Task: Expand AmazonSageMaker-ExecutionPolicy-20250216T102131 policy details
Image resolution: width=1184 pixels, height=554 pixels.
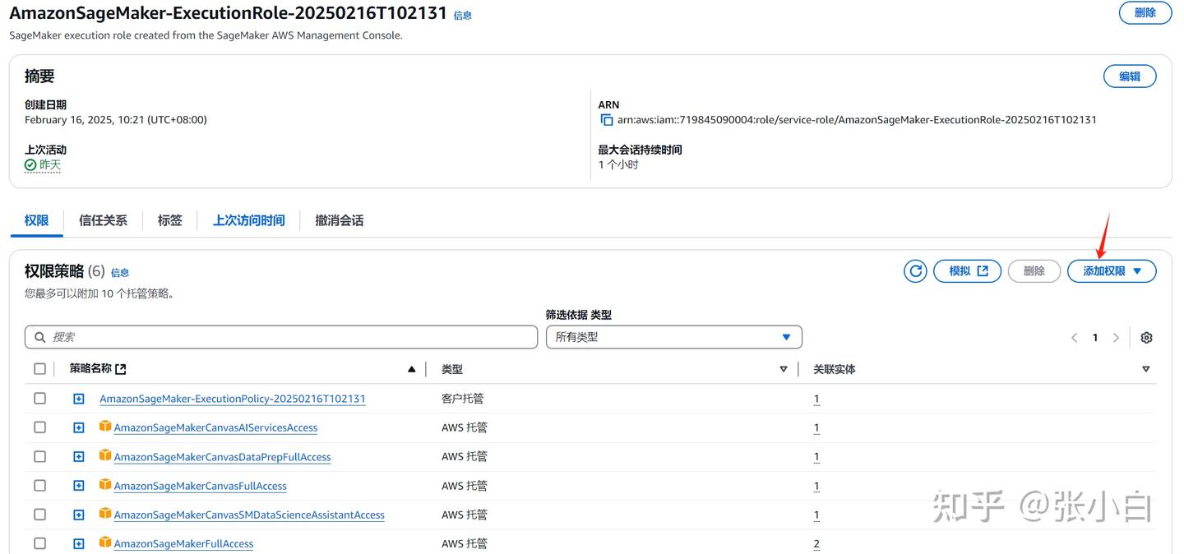Action: 79,399
